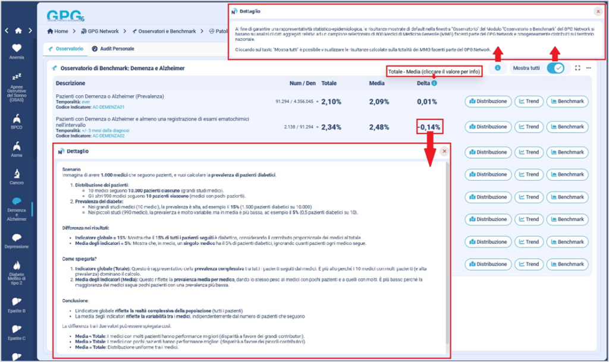
Task: Open the three-dot more options menu
Action: pos(589,68)
